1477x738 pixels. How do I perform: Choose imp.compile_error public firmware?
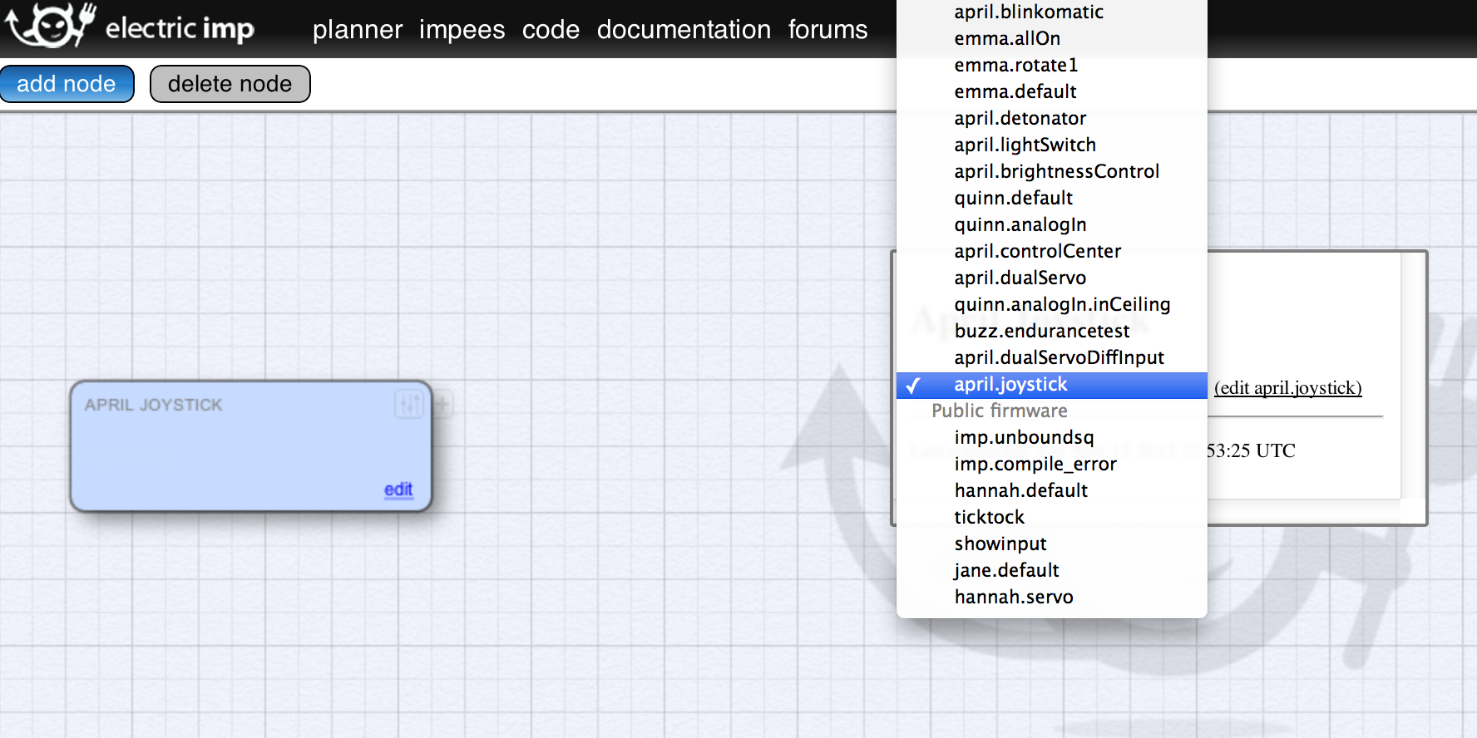[1052, 464]
